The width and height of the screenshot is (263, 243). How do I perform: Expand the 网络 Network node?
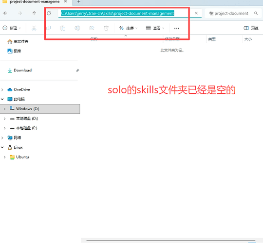(x=2, y=138)
